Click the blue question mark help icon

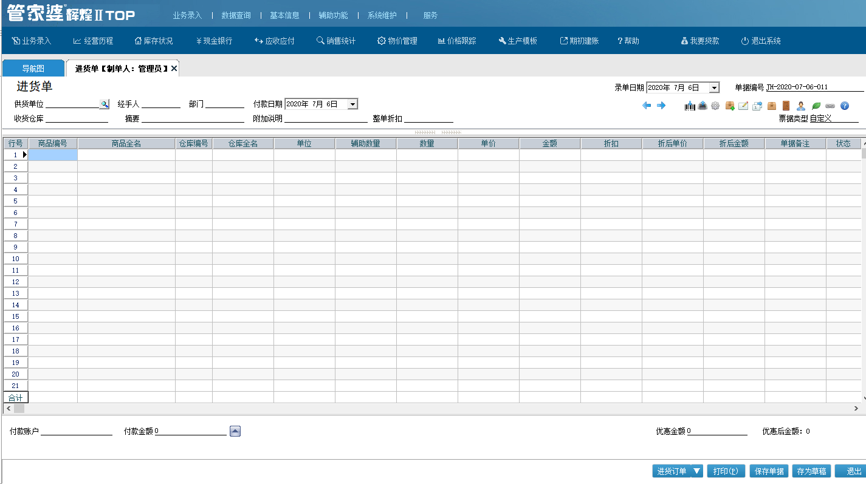click(845, 106)
